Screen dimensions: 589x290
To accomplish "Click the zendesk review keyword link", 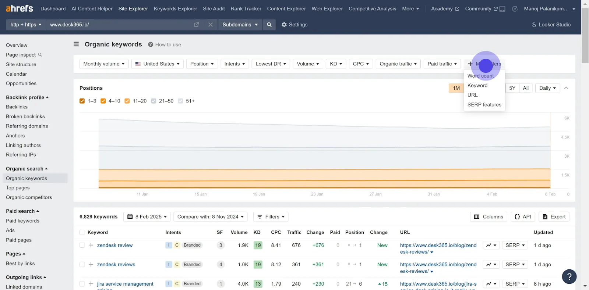I will 115,245.
